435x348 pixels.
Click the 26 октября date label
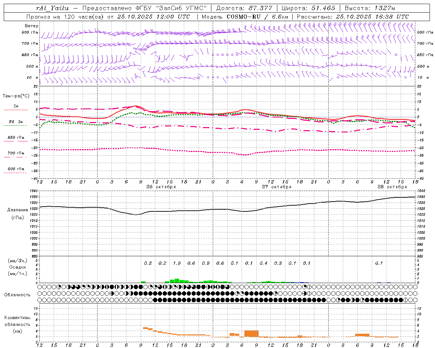[161, 187]
